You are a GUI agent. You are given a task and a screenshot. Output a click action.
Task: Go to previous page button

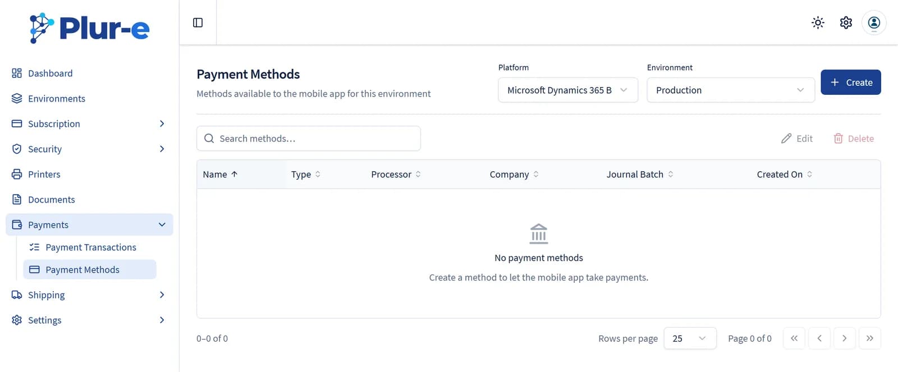[819, 338]
